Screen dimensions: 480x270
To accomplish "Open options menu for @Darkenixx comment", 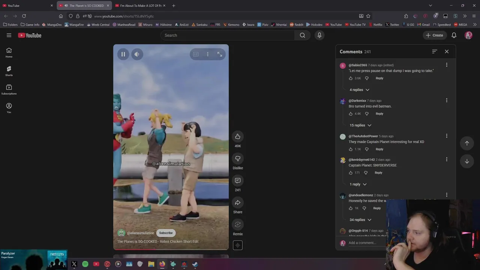I will (x=447, y=100).
